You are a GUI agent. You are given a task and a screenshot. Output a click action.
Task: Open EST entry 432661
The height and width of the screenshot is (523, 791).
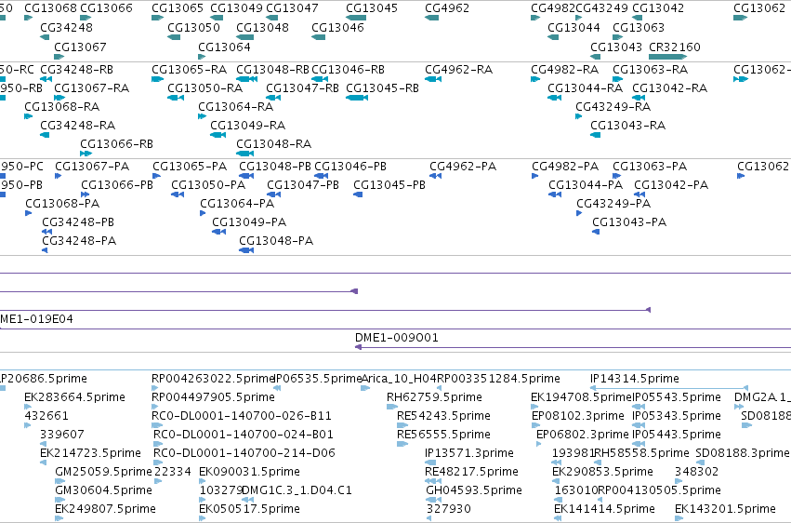(x=46, y=416)
